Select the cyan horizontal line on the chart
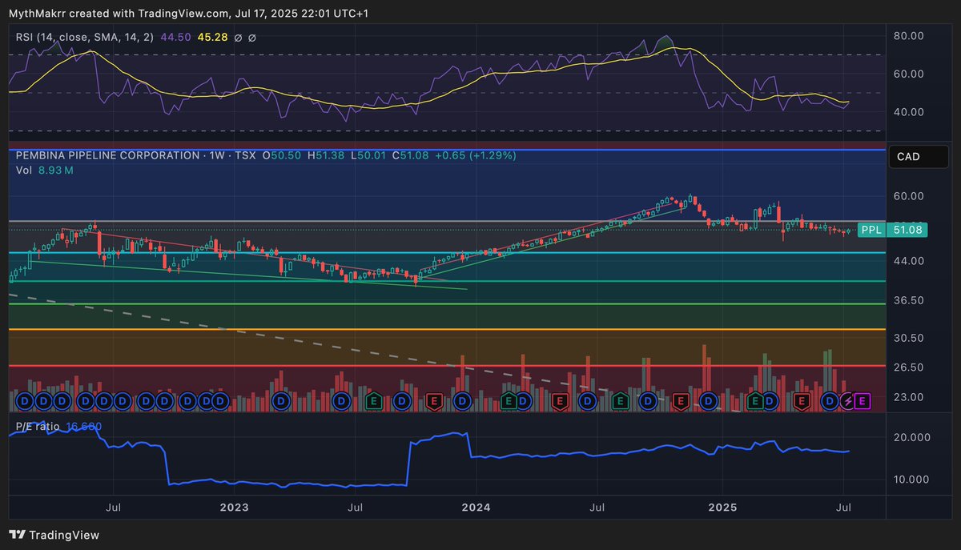Image resolution: width=961 pixels, height=550 pixels. (x=446, y=253)
